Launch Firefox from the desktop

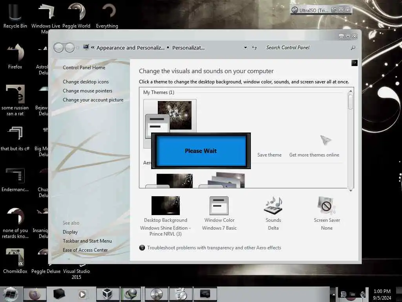click(x=15, y=56)
